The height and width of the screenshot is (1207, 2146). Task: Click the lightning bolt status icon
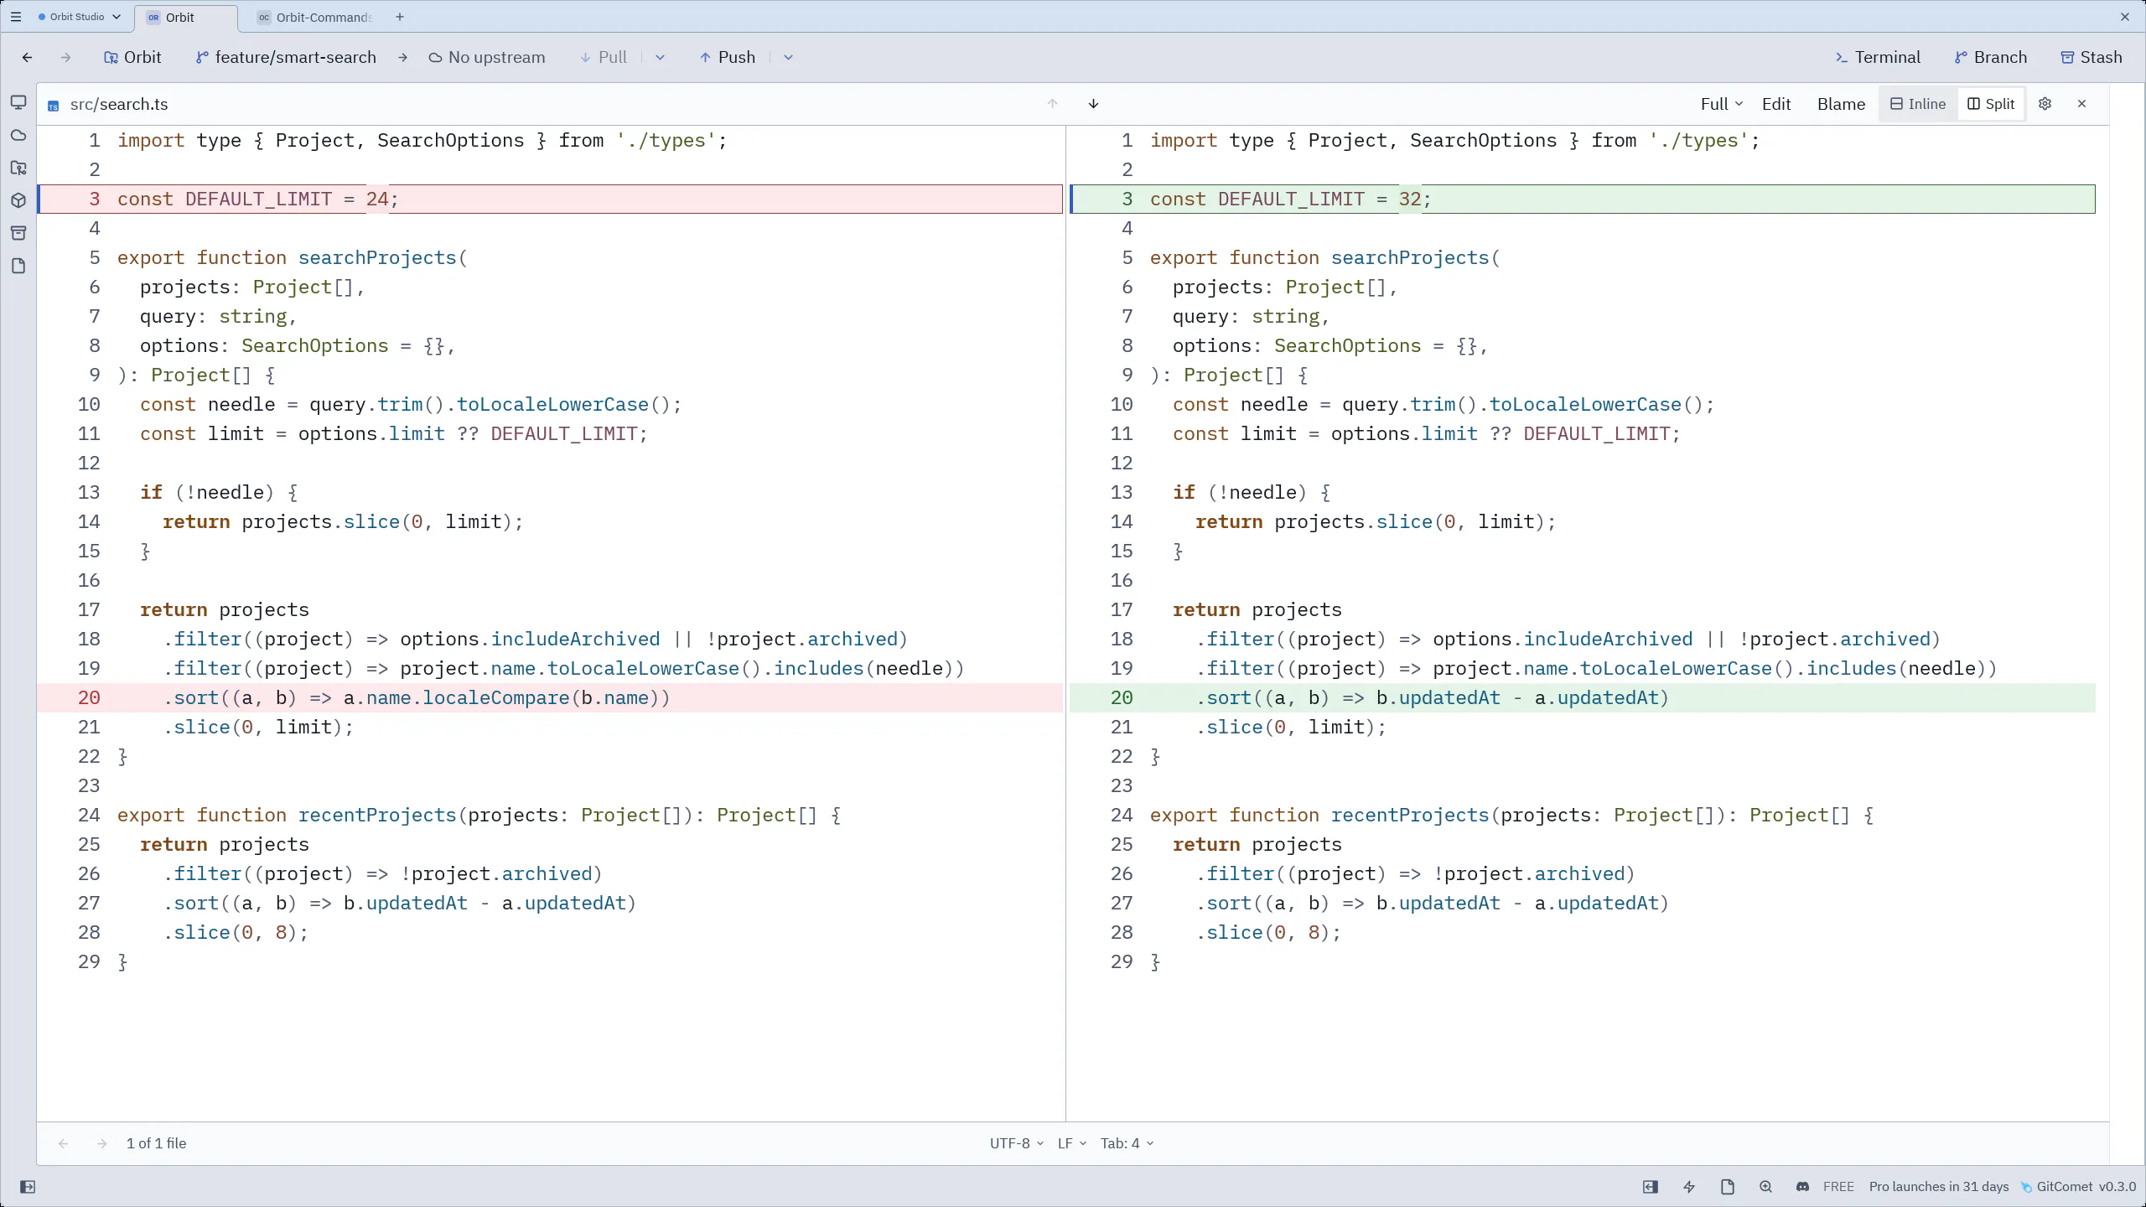point(1689,1187)
